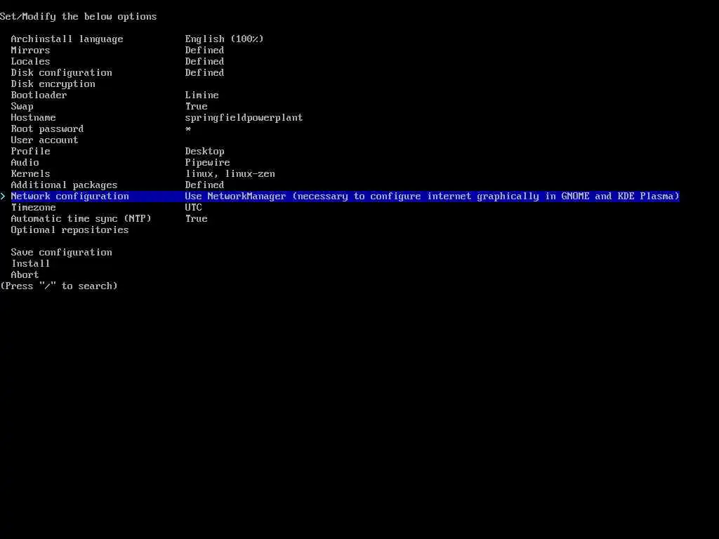Click the Swap True value

197,107
